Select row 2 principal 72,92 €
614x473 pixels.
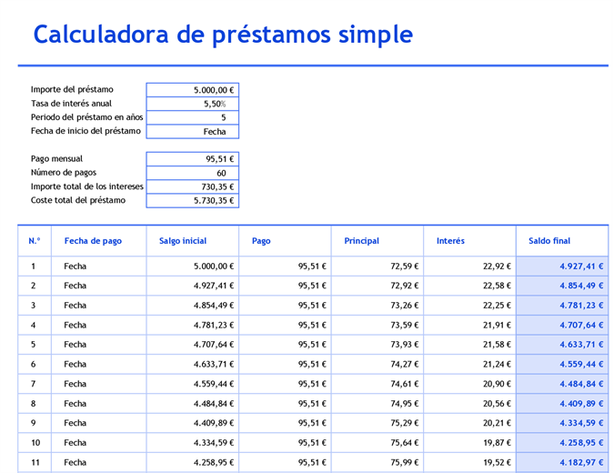(x=377, y=286)
